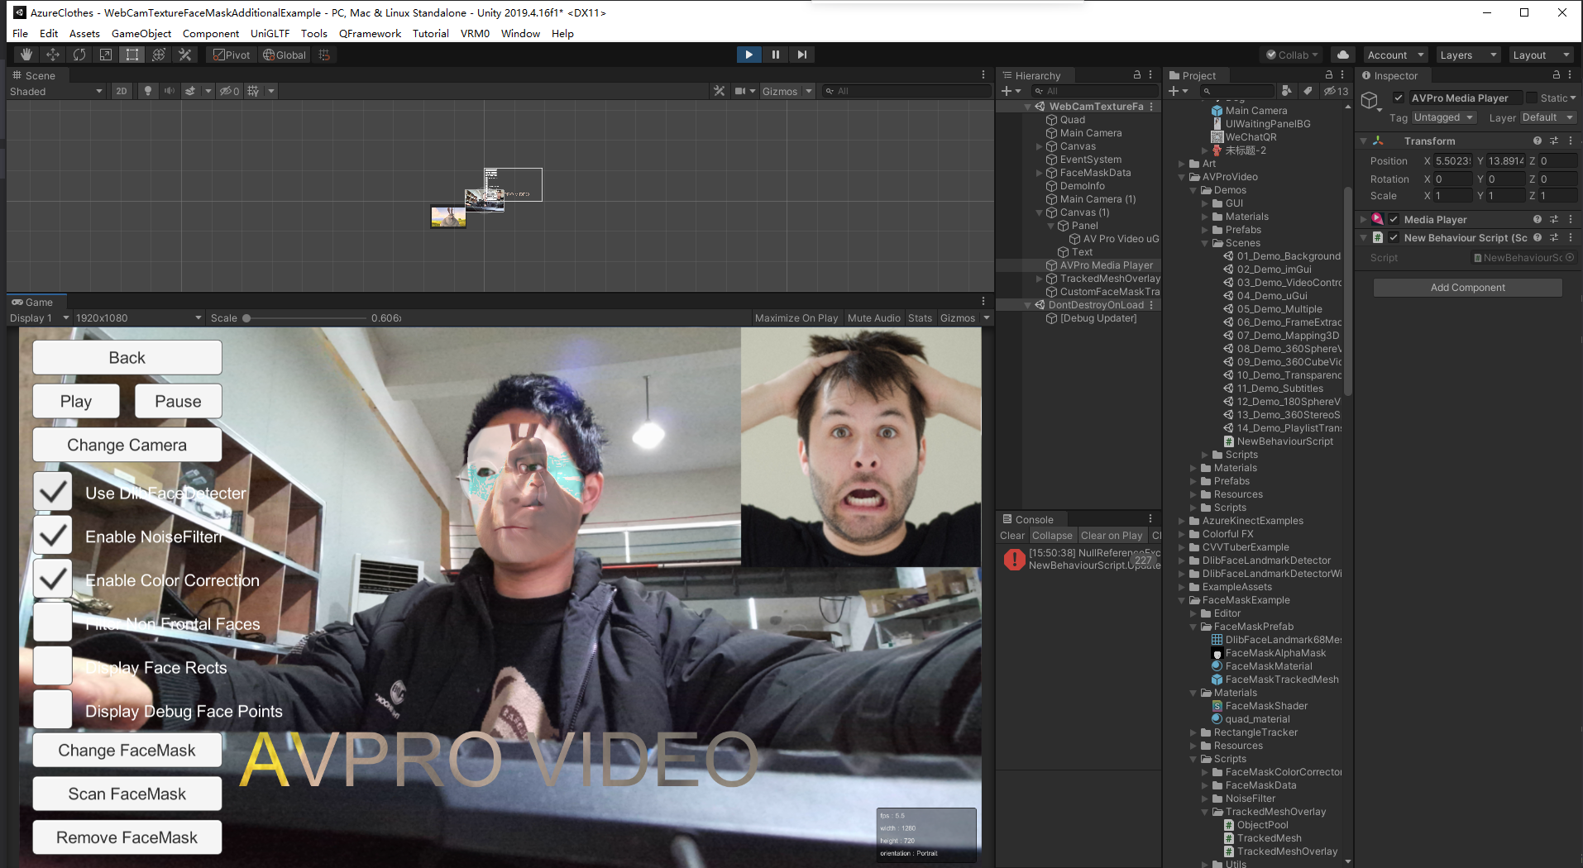Toggle scene audio speaker icon
Viewport: 1583px width, 868px height.
coord(170,91)
